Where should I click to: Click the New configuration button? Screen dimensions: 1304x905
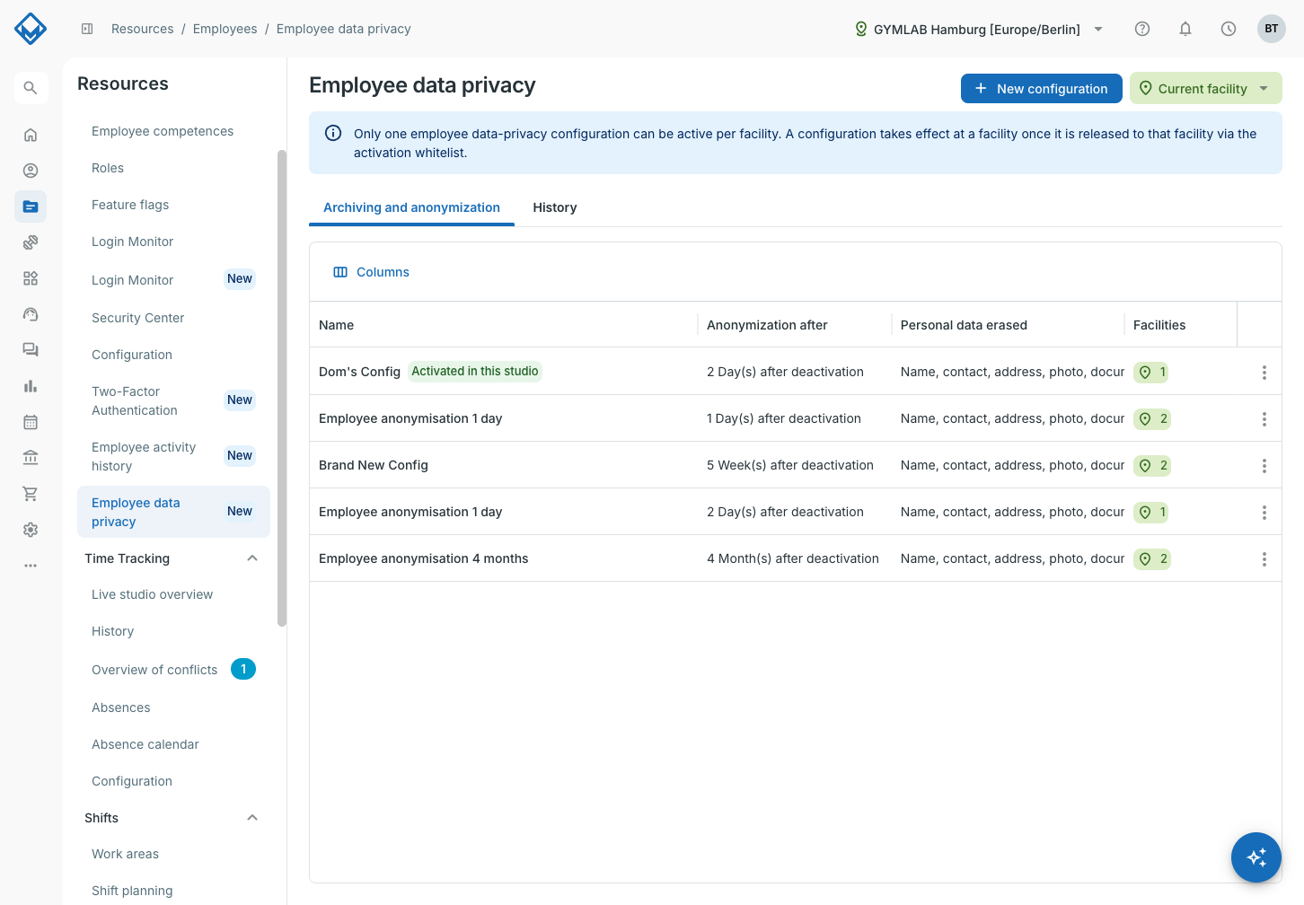point(1041,89)
